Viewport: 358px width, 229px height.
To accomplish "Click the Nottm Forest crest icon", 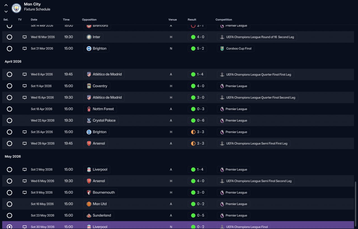I will click(x=89, y=109).
